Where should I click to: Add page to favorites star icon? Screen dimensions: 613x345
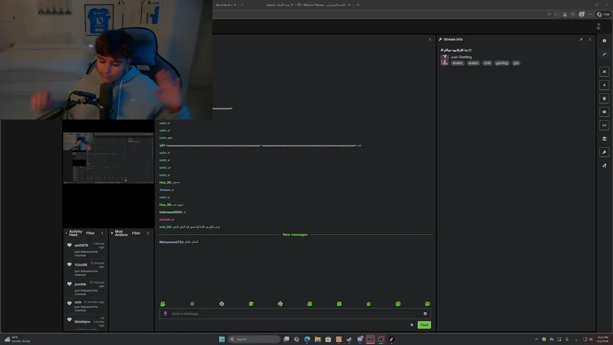click(x=556, y=14)
